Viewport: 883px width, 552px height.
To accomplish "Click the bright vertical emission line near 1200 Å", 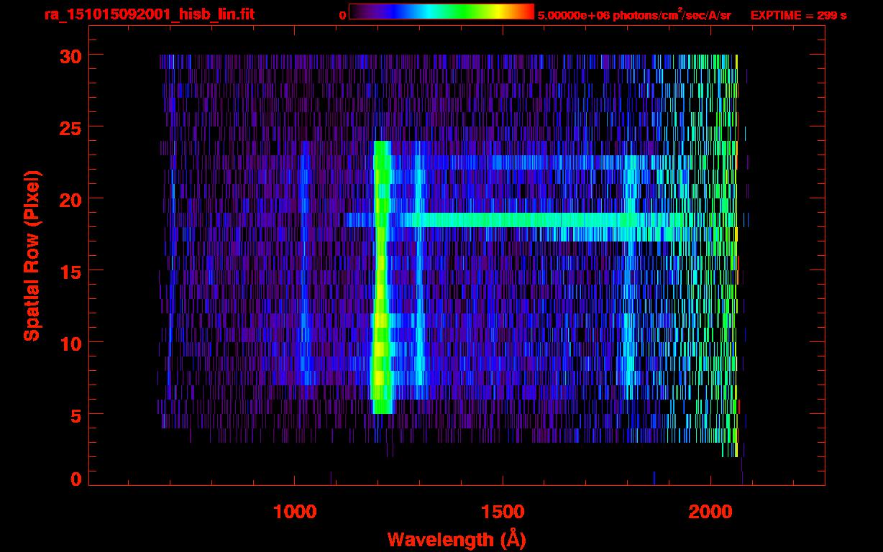I will click(381, 287).
